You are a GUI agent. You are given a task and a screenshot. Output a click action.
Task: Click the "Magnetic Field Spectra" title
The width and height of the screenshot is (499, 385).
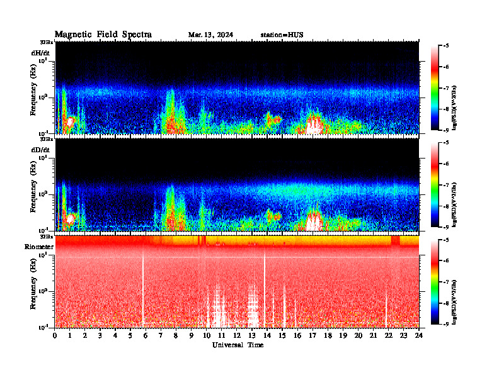[103, 35]
